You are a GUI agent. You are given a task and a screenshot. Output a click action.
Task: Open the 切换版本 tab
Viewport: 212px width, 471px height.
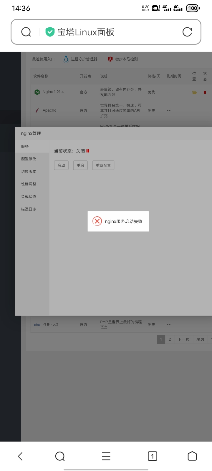(32, 172)
